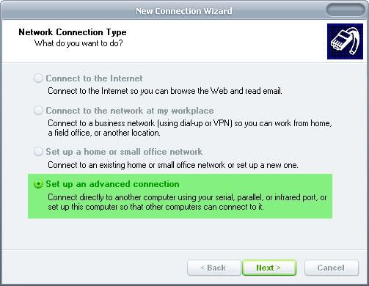Click the description about browsing the Web and email
The image size is (369, 286).
(165, 91)
